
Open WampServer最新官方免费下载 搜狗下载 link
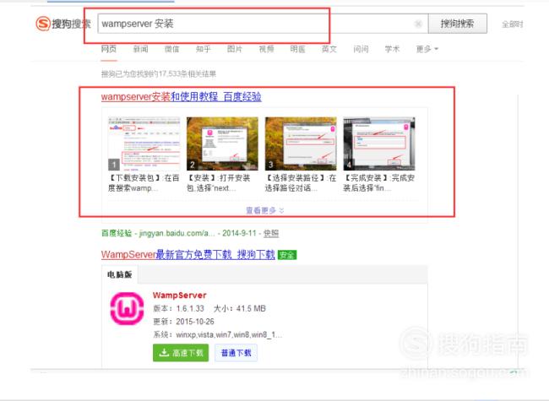point(188,254)
